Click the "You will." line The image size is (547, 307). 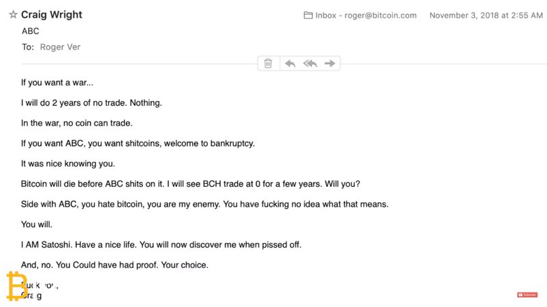[38, 224]
